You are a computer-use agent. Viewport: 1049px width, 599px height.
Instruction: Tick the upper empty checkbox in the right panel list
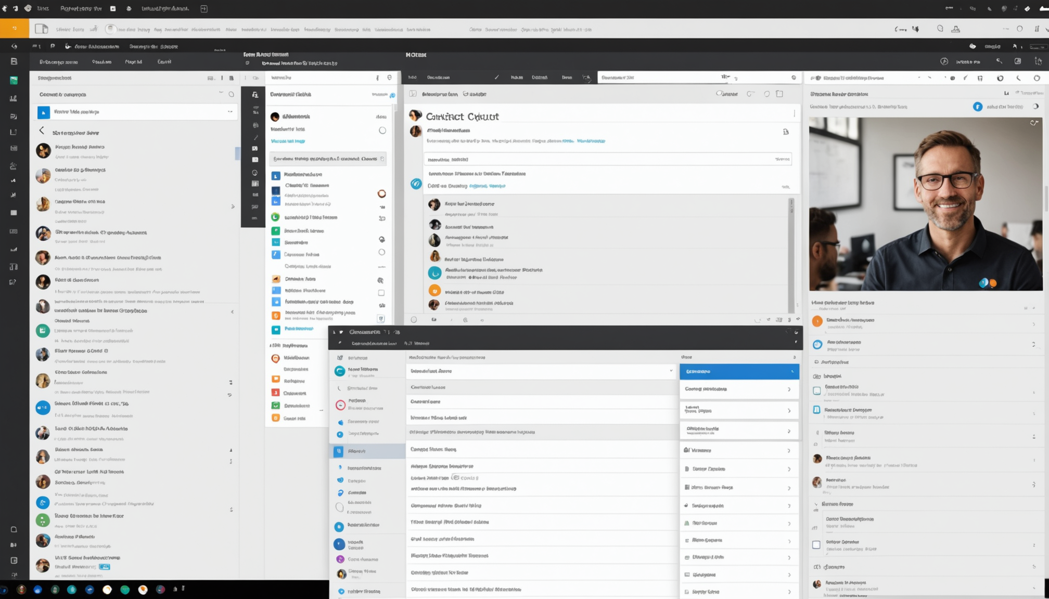(817, 390)
